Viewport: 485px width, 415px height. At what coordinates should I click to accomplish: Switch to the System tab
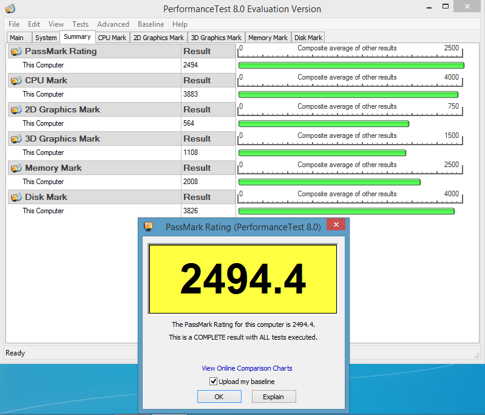pyautogui.click(x=46, y=38)
